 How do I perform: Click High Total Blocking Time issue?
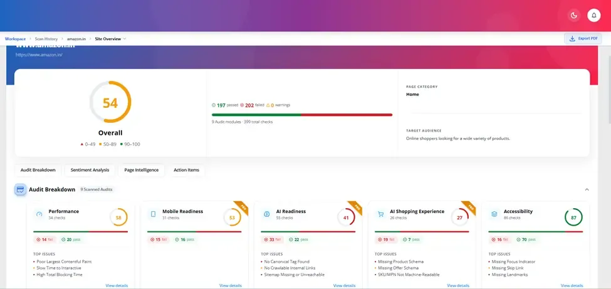pyautogui.click(x=60, y=275)
